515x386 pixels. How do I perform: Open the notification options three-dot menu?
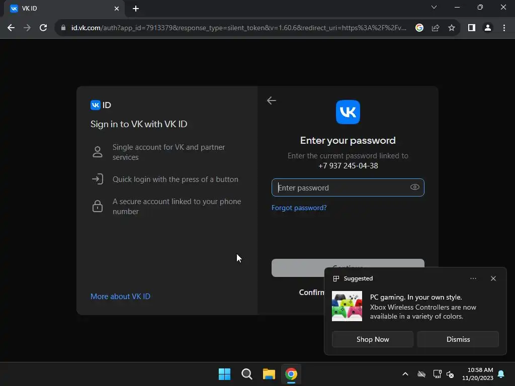473,278
